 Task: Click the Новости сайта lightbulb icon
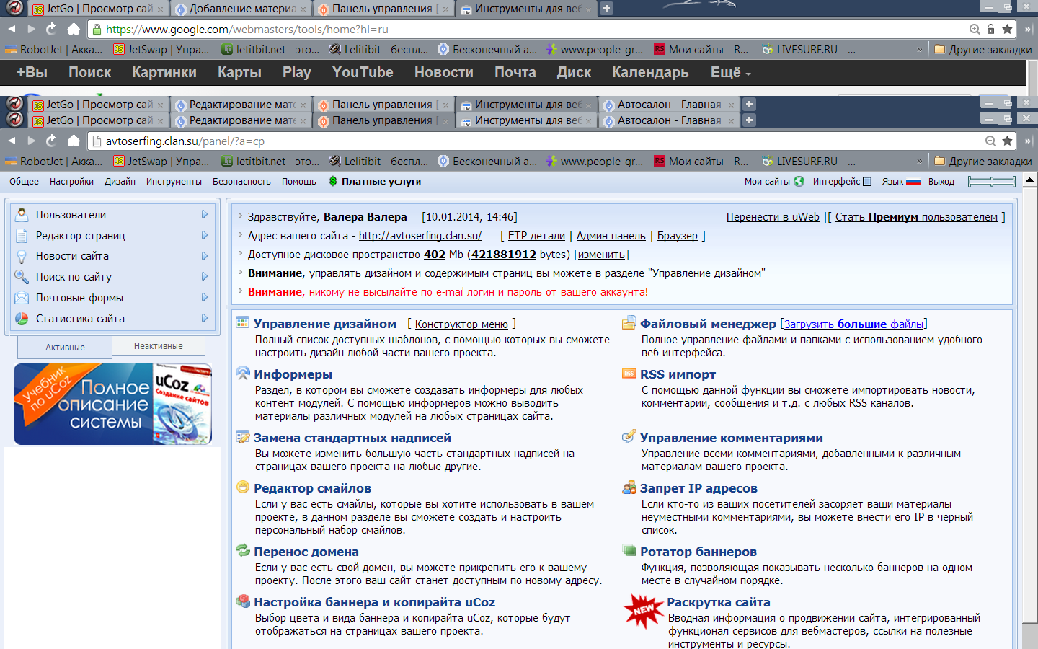click(x=22, y=256)
